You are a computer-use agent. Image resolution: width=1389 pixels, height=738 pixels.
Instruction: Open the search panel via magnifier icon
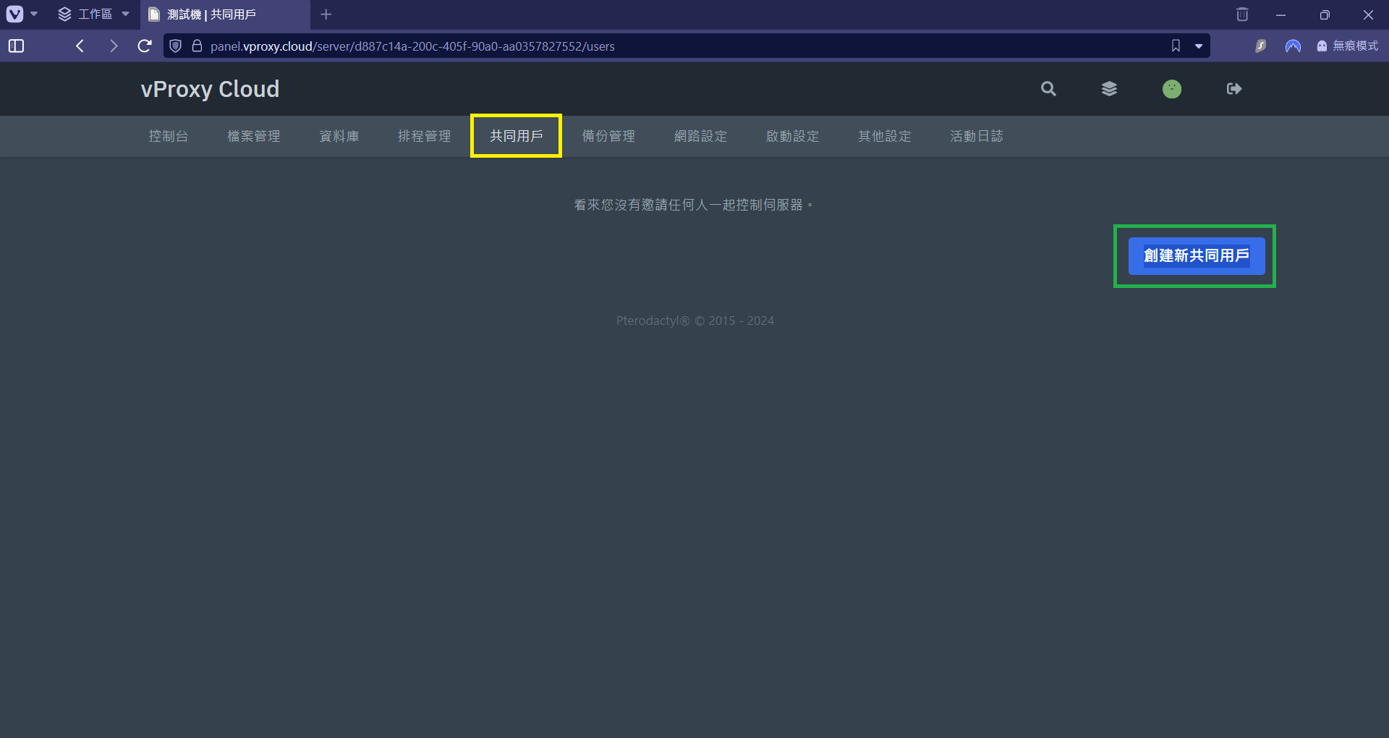[x=1048, y=89]
